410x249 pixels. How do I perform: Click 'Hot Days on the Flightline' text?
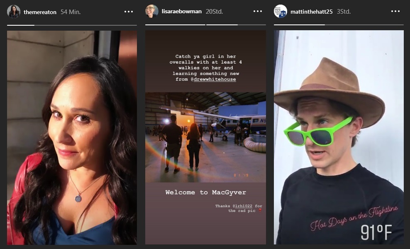click(x=354, y=218)
